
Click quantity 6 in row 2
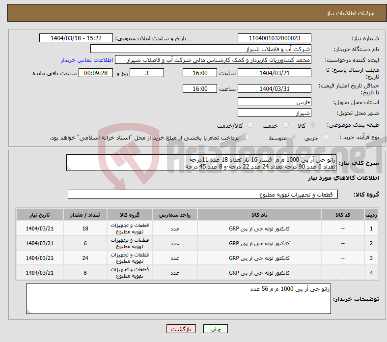(85, 243)
